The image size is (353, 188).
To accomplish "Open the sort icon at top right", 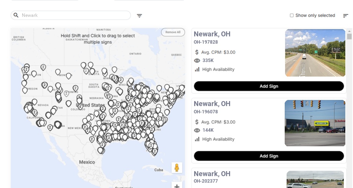I will coord(345,16).
